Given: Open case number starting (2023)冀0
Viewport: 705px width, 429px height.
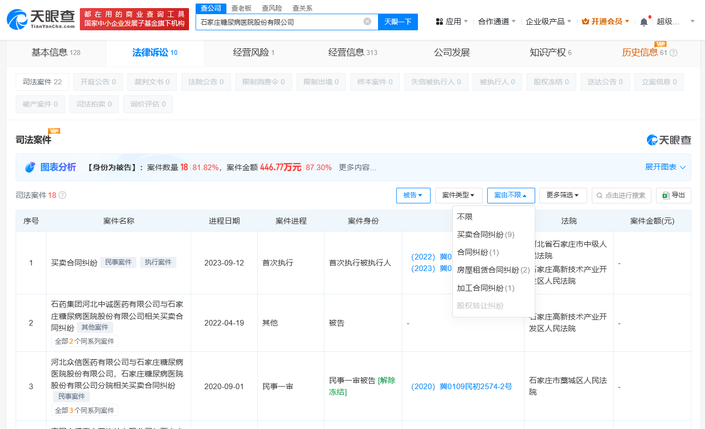Looking at the screenshot, I should [432, 269].
